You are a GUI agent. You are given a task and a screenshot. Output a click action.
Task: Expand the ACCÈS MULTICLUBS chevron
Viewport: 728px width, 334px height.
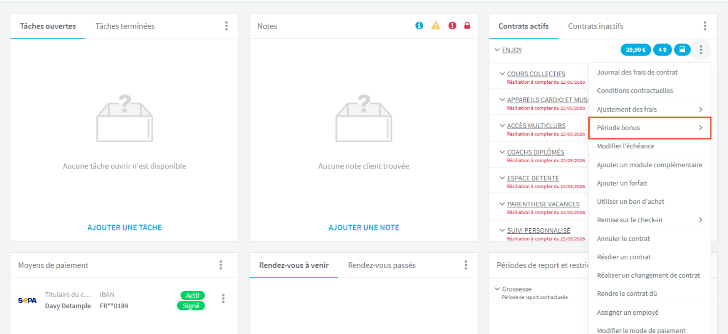[502, 125]
